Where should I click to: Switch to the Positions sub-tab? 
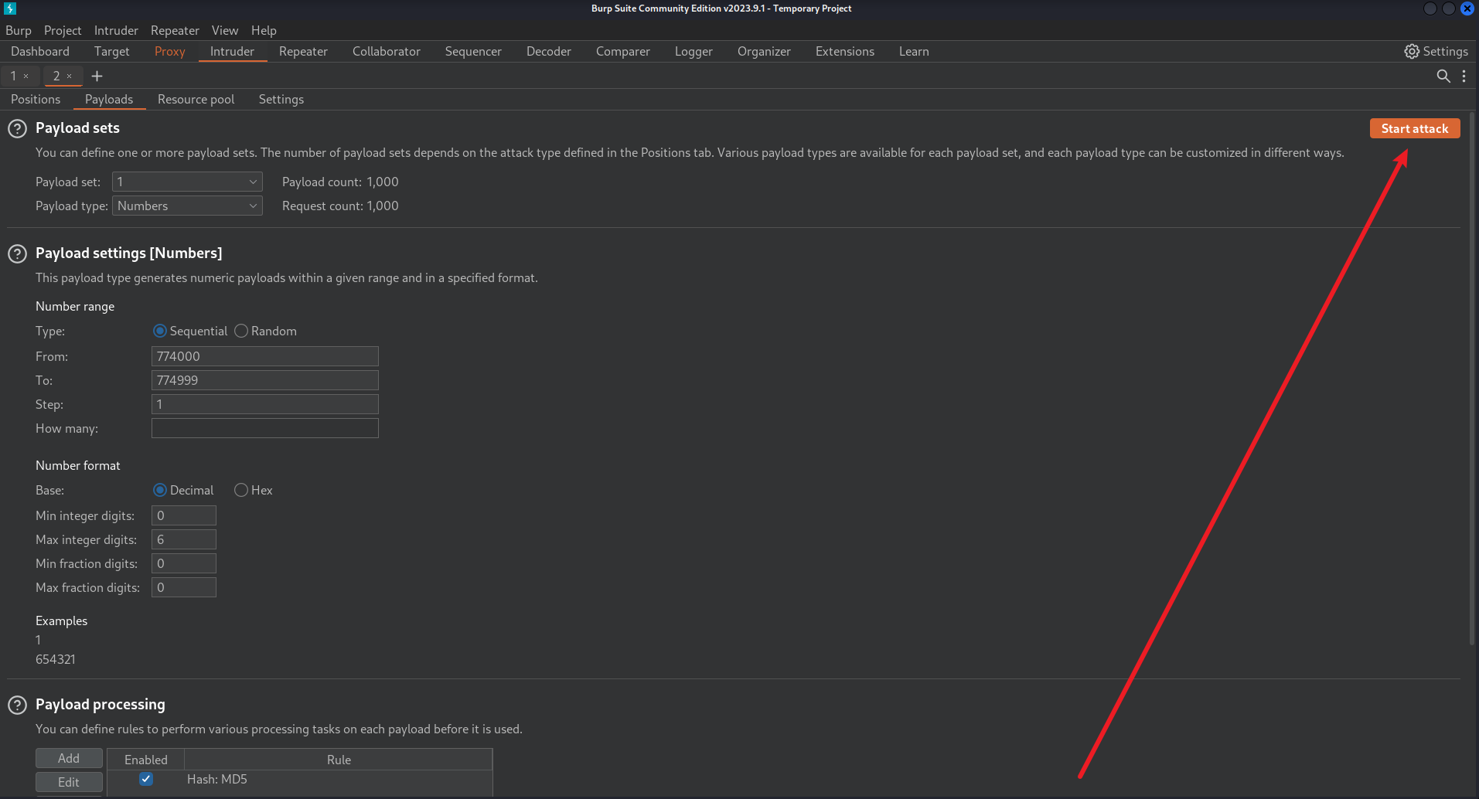click(36, 99)
